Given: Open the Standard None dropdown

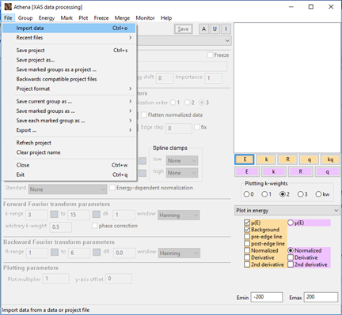Looking at the screenshot, I should [x=67, y=189].
